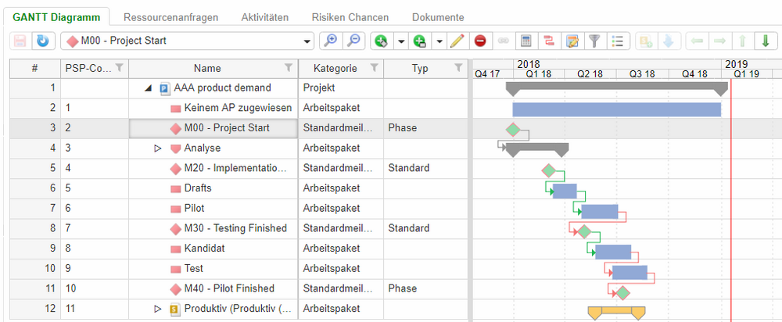The width and height of the screenshot is (782, 322).
Task: Click the M40 milestone diamond in timeline
Action: tap(622, 293)
